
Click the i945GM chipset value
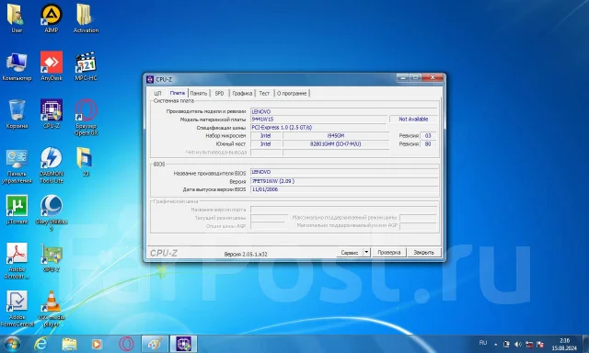[335, 135]
